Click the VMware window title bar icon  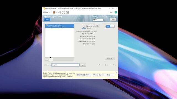(x=44, y=9)
